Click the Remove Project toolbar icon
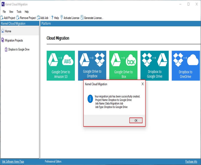This screenshot has width=201, height=165. coord(18,18)
